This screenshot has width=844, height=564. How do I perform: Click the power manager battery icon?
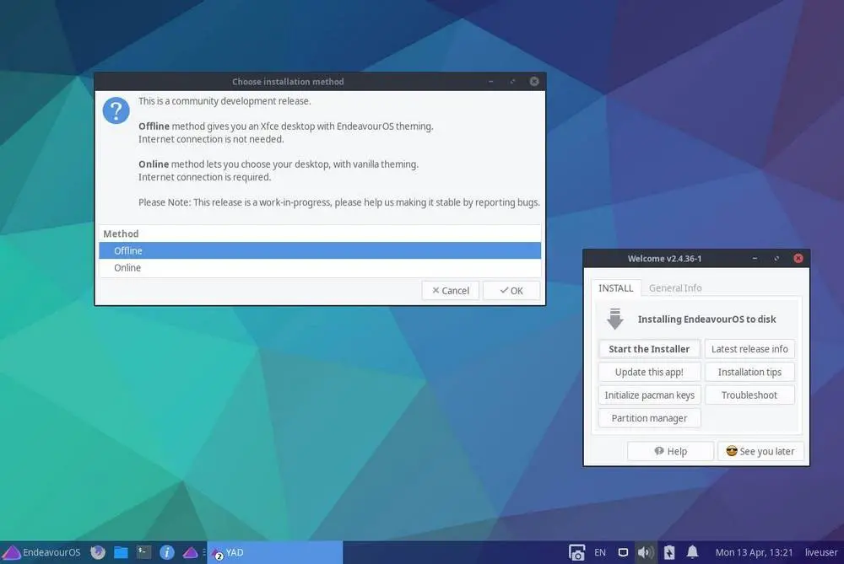pos(669,552)
